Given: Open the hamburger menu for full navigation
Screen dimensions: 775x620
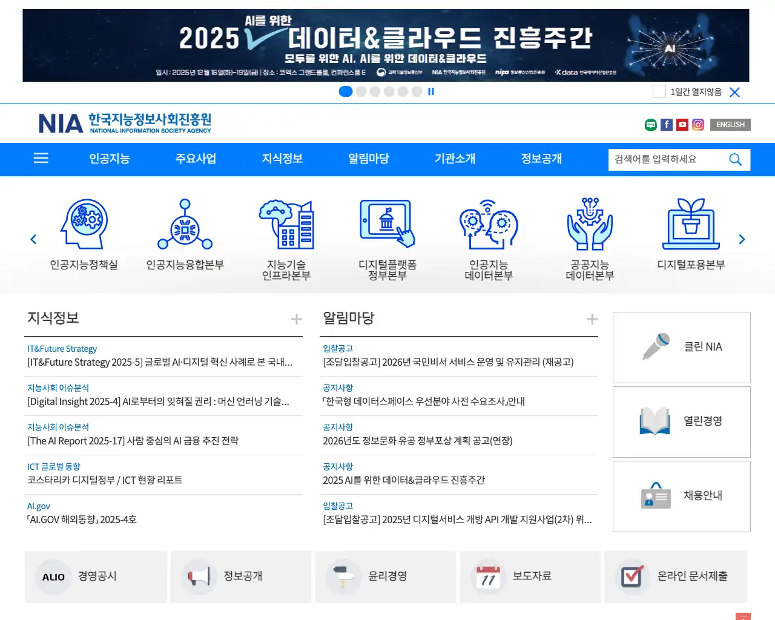Looking at the screenshot, I should pyautogui.click(x=41, y=158).
